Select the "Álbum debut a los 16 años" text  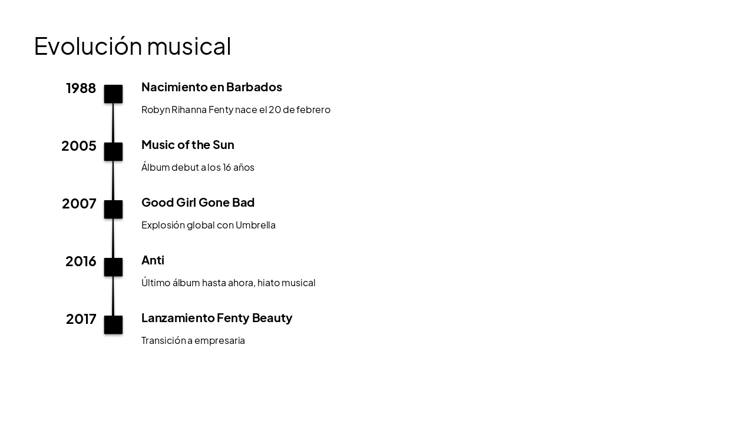coord(198,167)
